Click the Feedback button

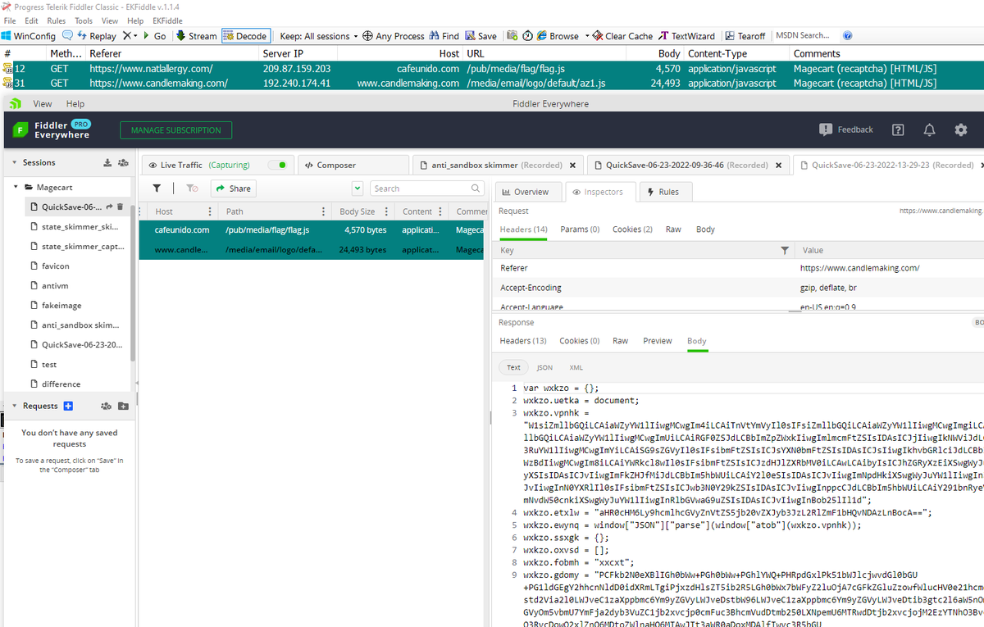(846, 129)
